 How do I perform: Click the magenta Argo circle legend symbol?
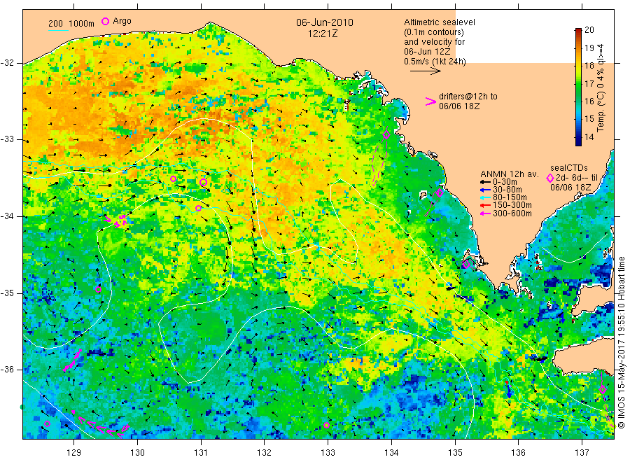[x=105, y=21]
